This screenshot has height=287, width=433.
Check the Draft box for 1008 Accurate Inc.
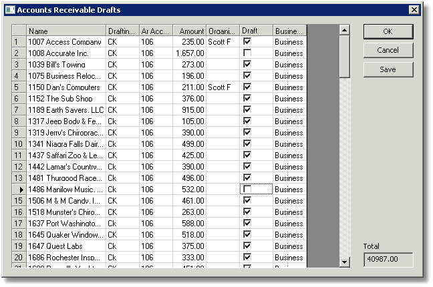click(x=247, y=53)
